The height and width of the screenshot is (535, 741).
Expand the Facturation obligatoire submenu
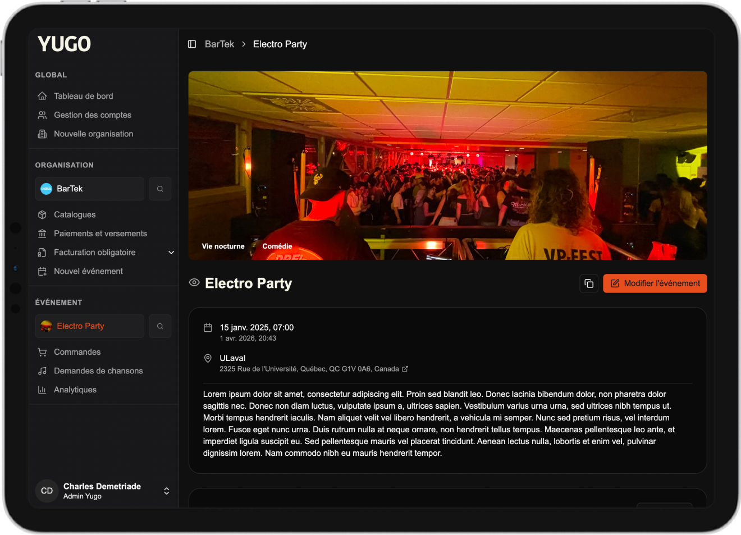click(x=171, y=253)
